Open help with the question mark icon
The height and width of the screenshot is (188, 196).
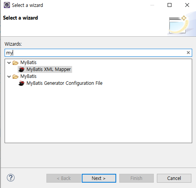click(11, 178)
